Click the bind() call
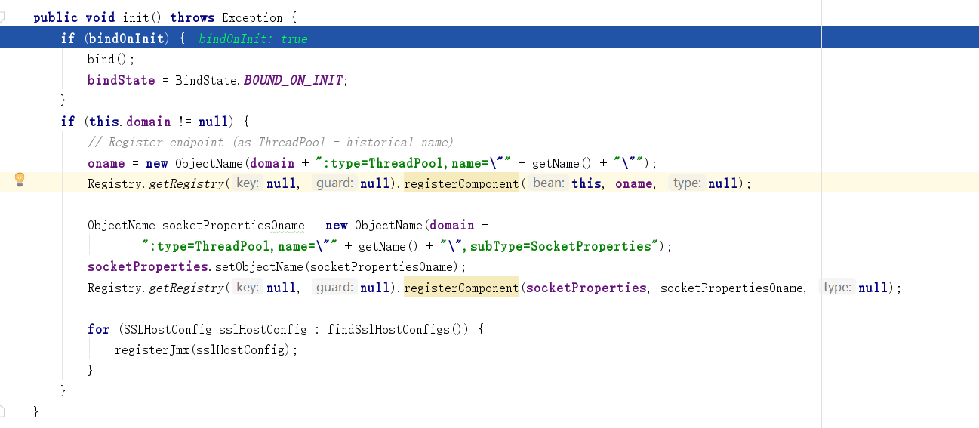The image size is (979, 428). click(111, 59)
